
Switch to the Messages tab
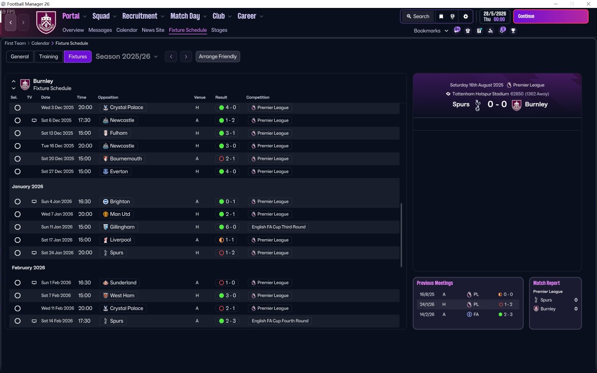(x=100, y=30)
